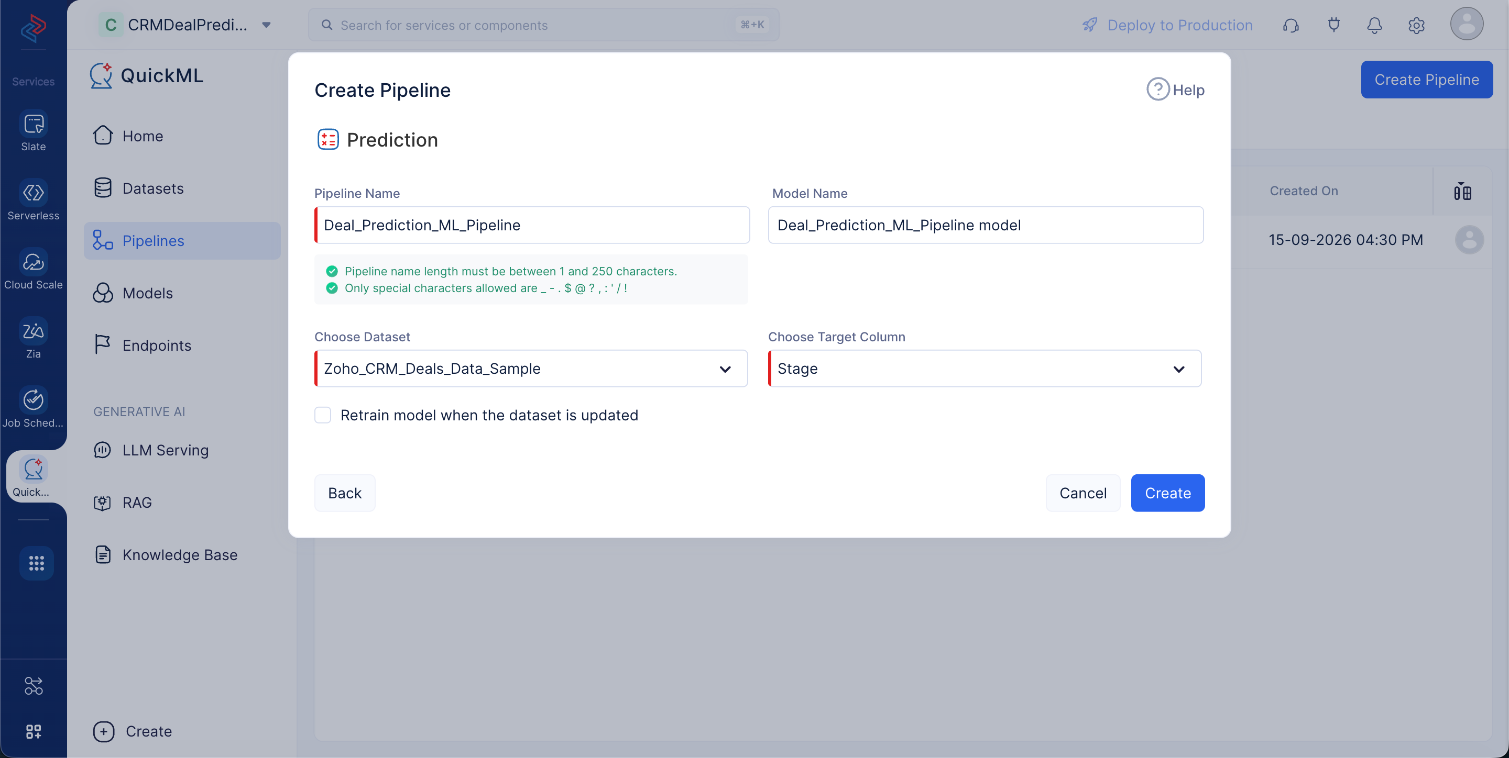Expand the Choose Dataset dropdown
The width and height of the screenshot is (1509, 758).
click(531, 368)
